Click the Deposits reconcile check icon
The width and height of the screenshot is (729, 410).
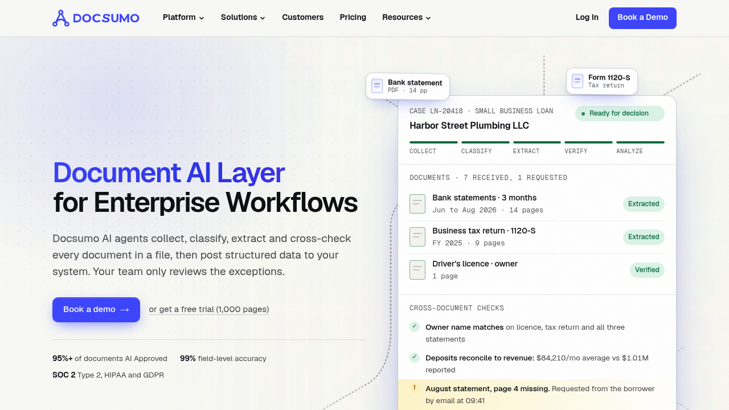coord(415,358)
